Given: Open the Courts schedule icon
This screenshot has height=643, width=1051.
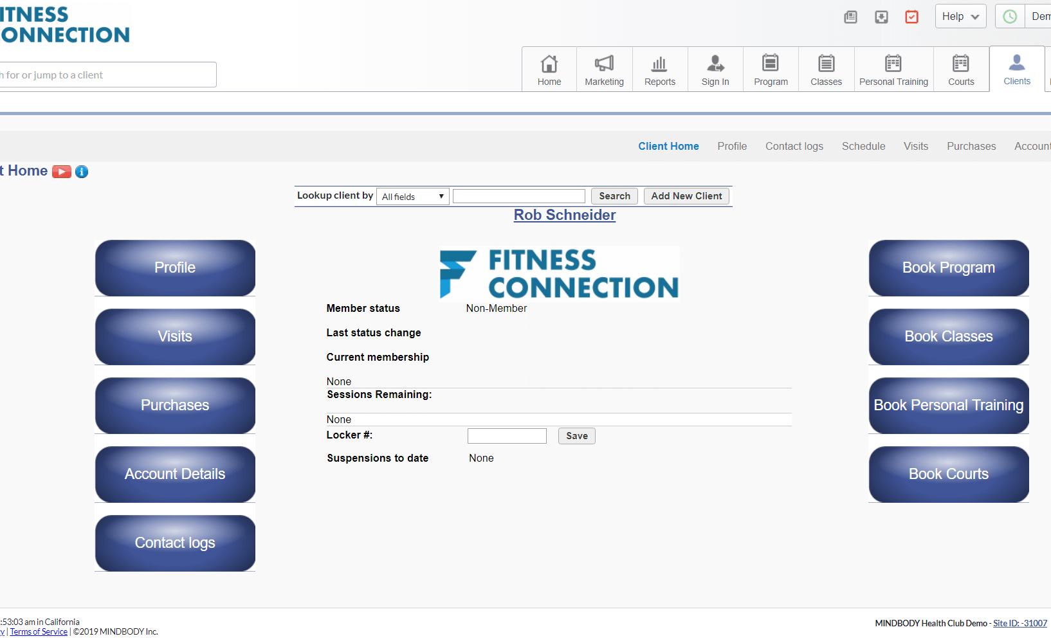Looking at the screenshot, I should 960,64.
